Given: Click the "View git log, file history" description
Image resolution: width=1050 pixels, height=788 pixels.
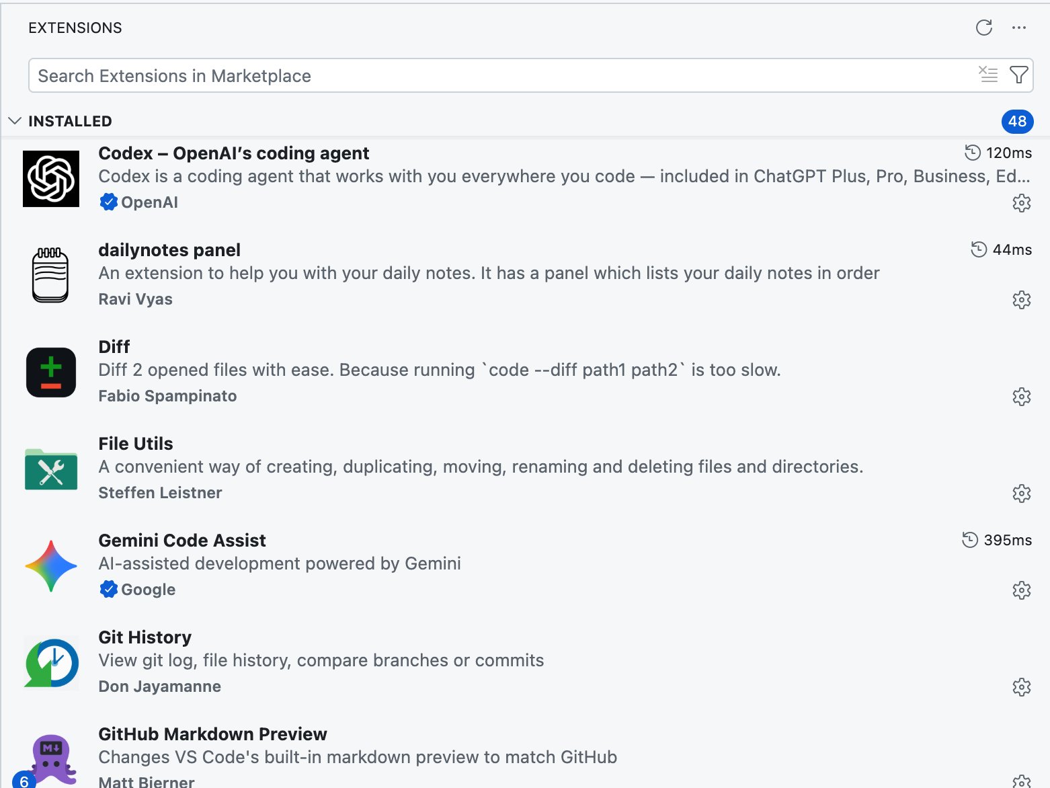Looking at the screenshot, I should 321,660.
